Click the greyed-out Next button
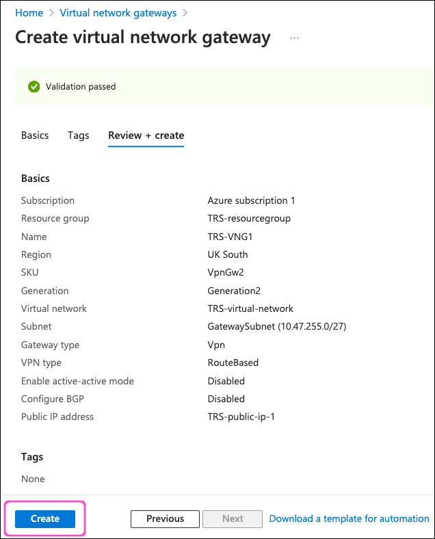The width and height of the screenshot is (435, 539). [x=233, y=518]
